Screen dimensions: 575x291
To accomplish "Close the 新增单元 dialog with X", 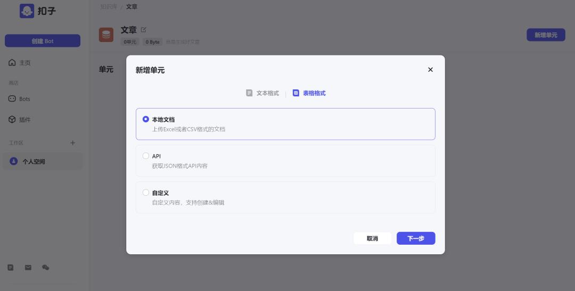I will pyautogui.click(x=430, y=70).
